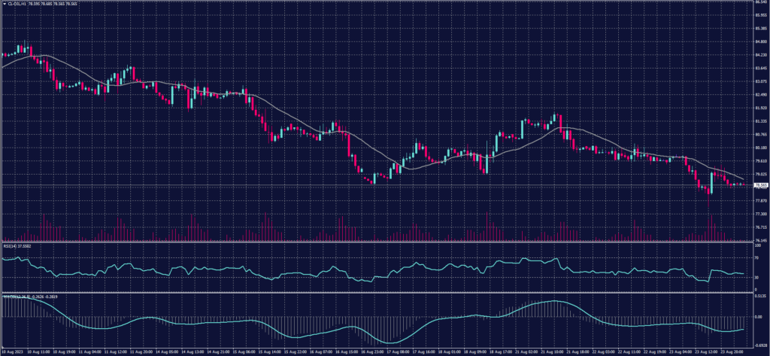Click the 86.540 price axis label
The image size is (770, 356).
761,2
